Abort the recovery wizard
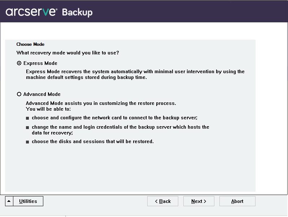The width and height of the screenshot is (288, 217). pos(237,201)
